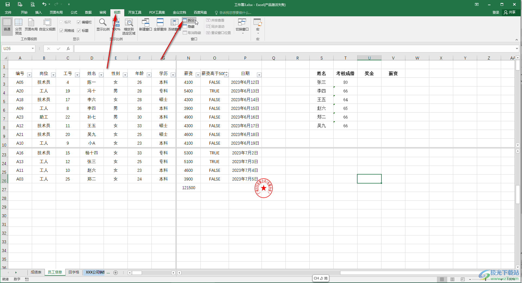Set zoom to 100% icon
The image size is (522, 283).
116,25
